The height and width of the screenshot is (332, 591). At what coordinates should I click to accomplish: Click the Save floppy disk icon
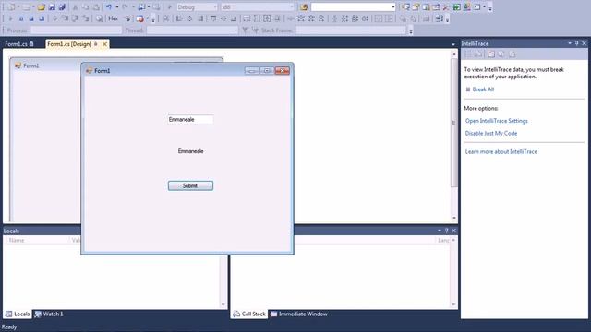pyautogui.click(x=52, y=7)
